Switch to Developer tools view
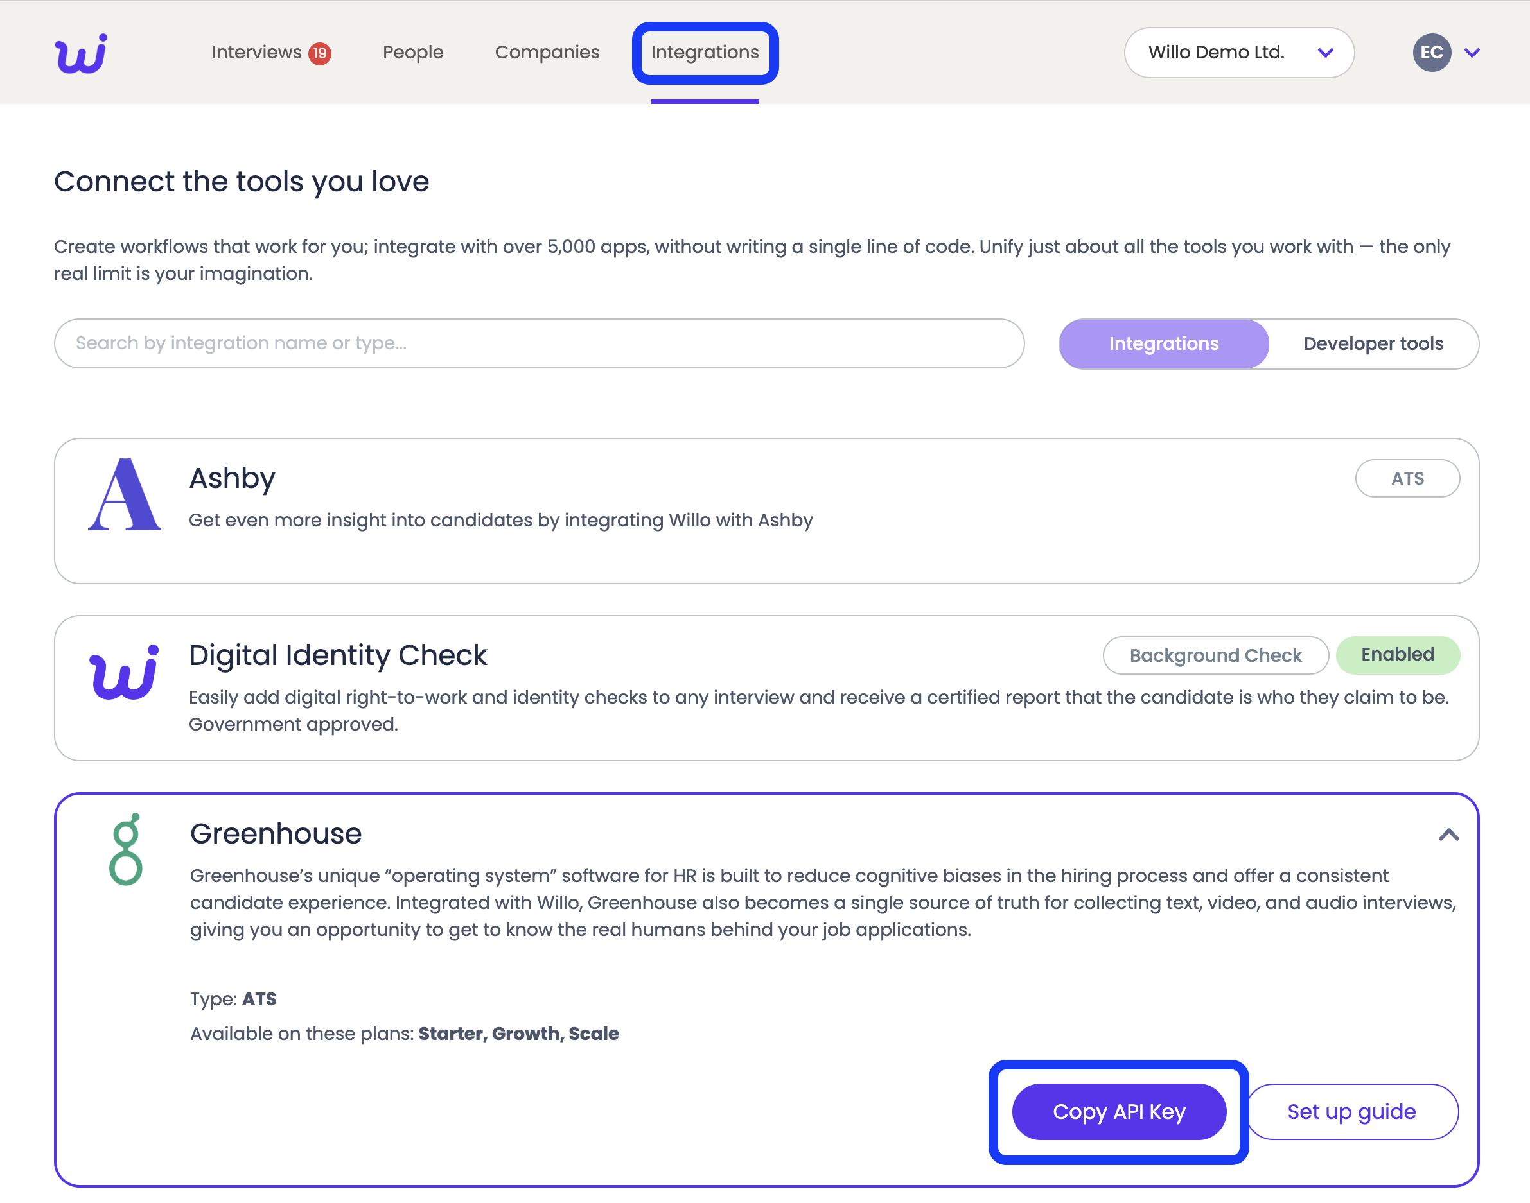The width and height of the screenshot is (1530, 1203). click(1372, 343)
